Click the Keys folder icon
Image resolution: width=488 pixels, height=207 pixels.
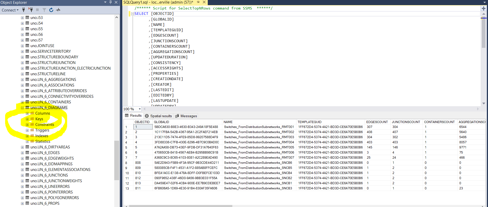(32, 119)
